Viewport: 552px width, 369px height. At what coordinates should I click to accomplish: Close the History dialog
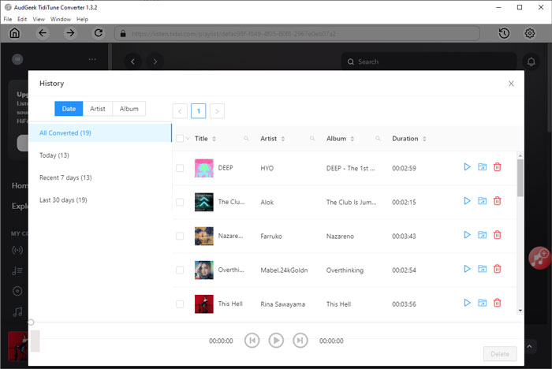coord(511,84)
